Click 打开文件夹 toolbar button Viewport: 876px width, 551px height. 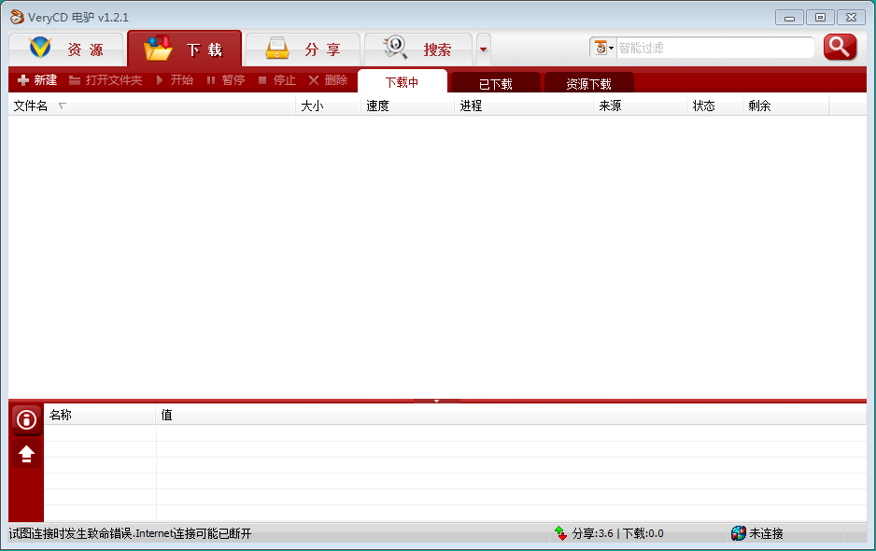[105, 80]
